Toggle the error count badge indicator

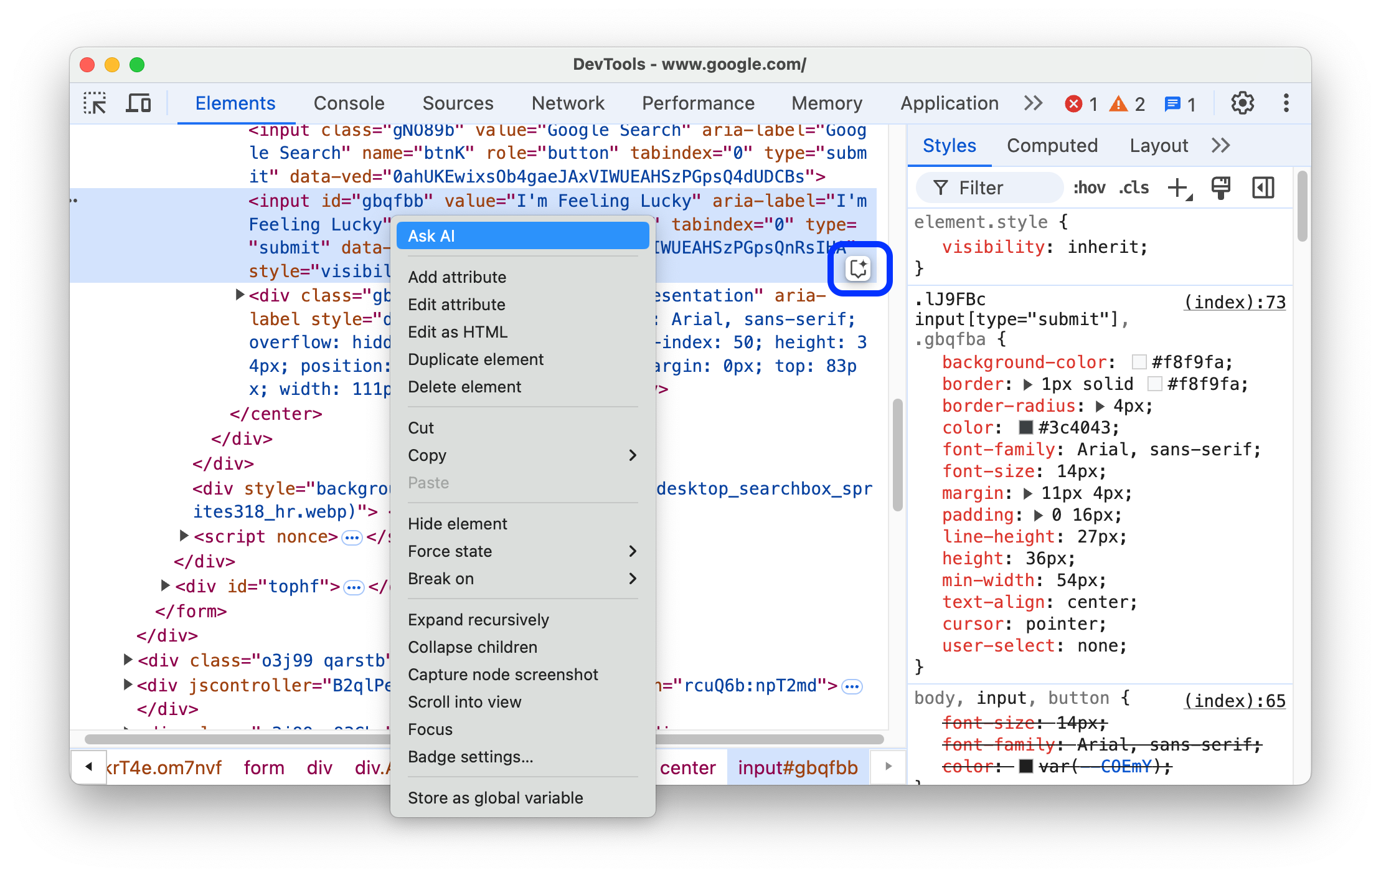1070,105
